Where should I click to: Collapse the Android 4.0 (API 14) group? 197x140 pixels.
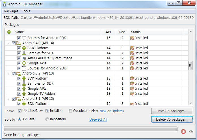[8, 43]
